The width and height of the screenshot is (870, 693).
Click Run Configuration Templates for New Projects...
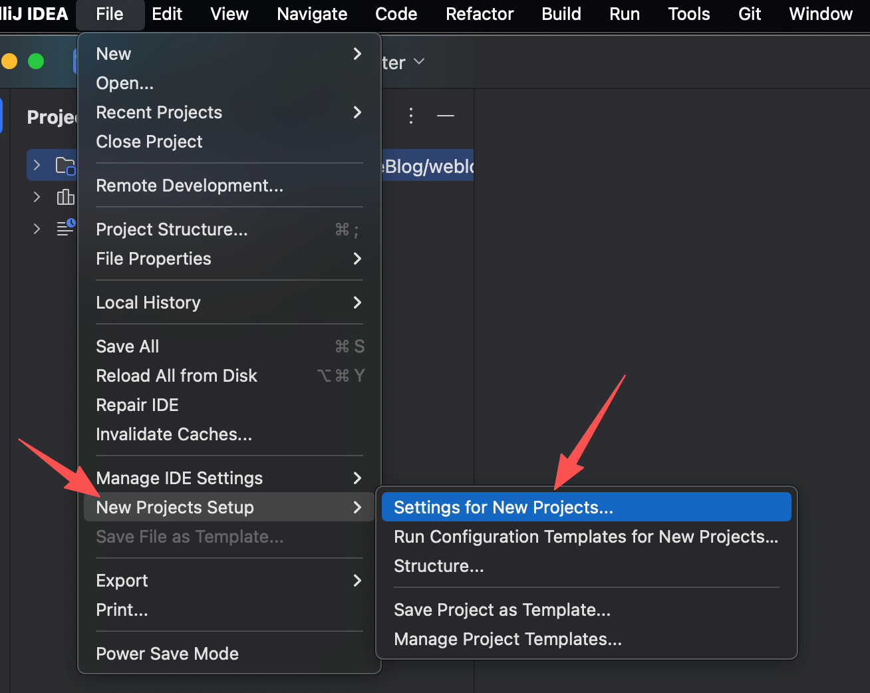585,537
